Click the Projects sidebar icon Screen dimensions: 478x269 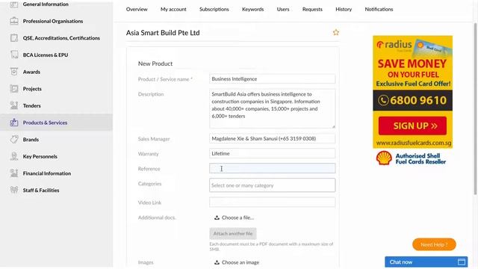[14, 88]
